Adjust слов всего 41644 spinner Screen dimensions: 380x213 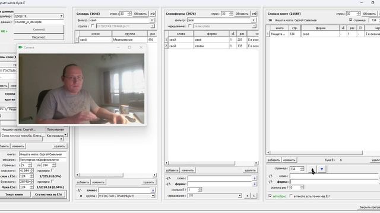[x=31, y=170]
